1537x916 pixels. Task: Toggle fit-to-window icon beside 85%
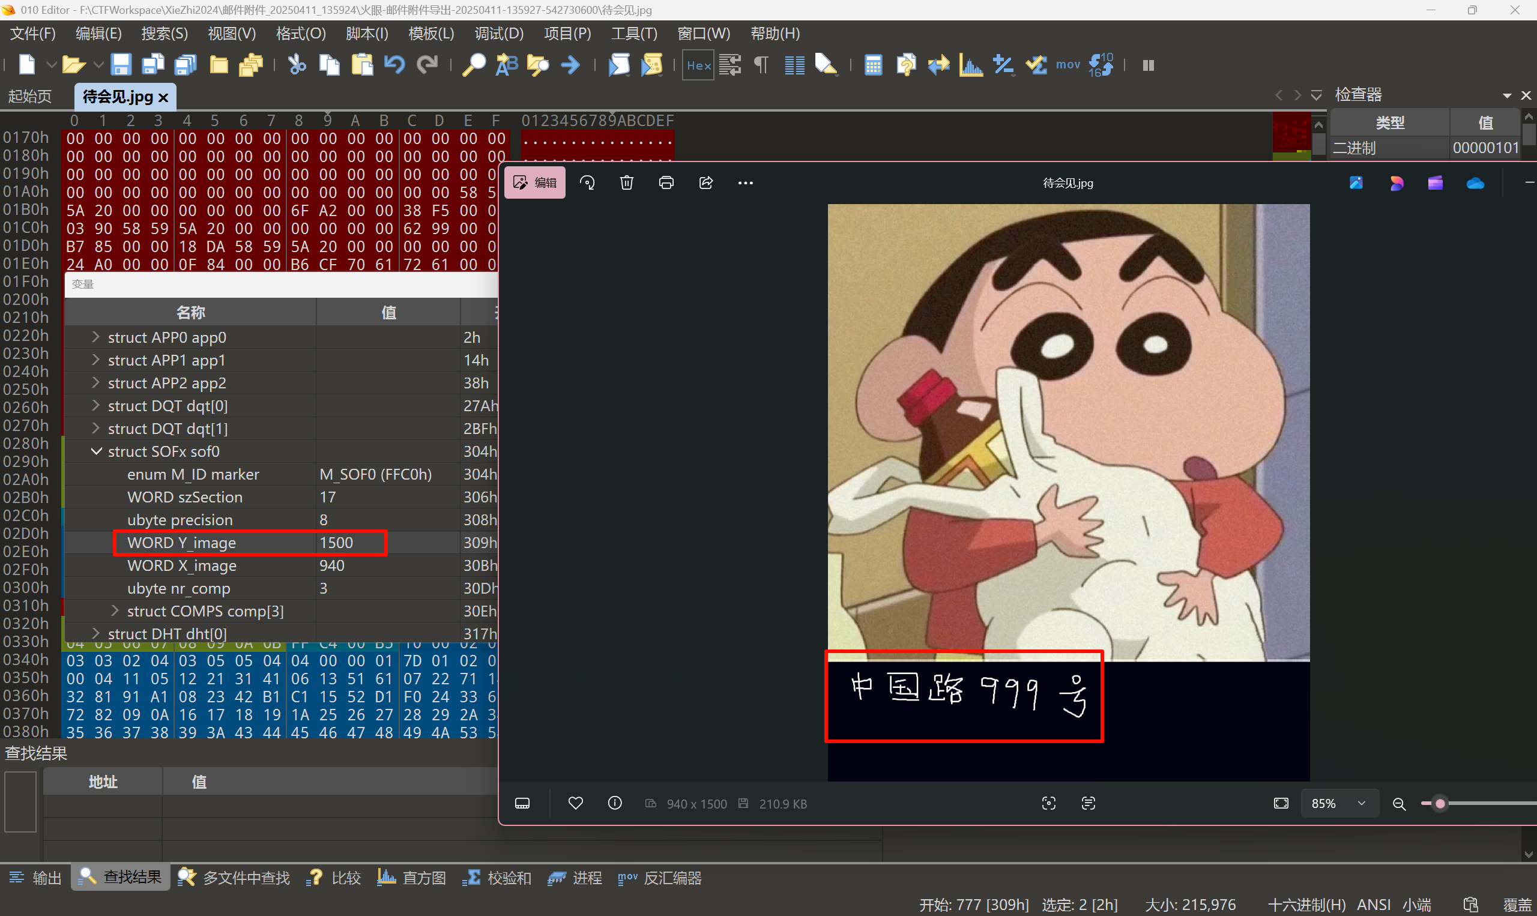[1281, 803]
